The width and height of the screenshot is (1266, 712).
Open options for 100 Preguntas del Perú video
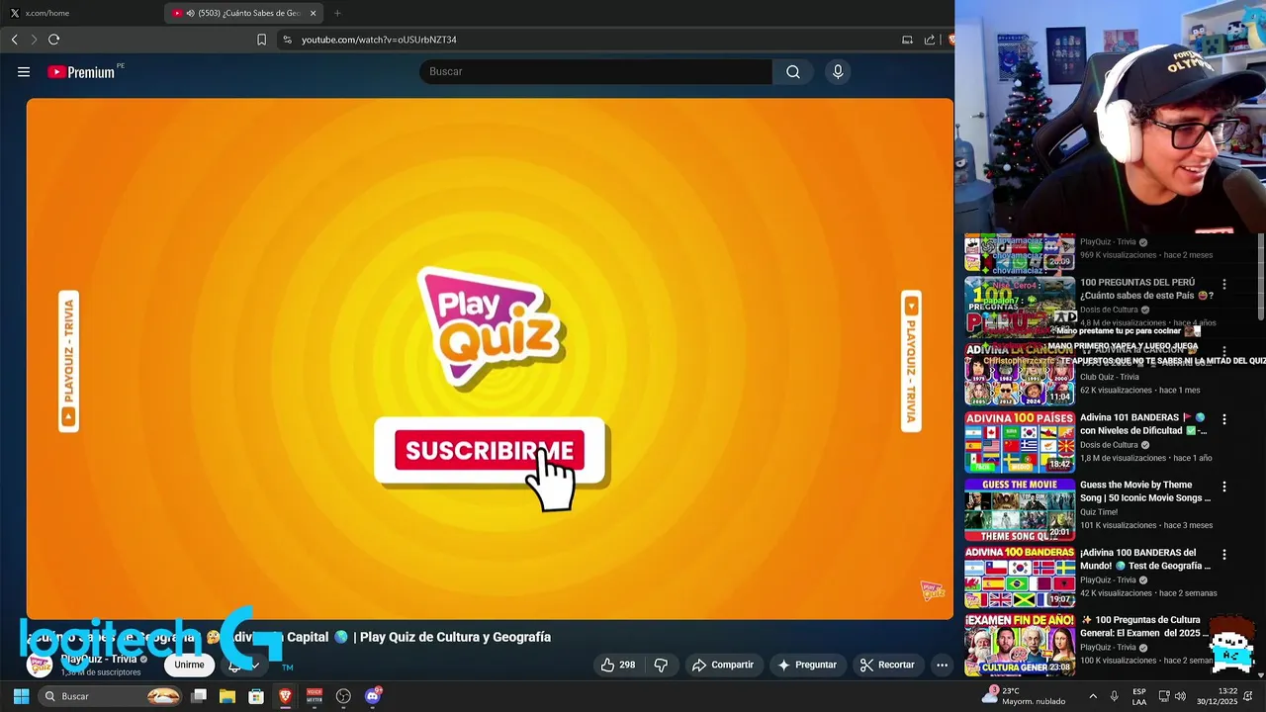[x=1224, y=284]
